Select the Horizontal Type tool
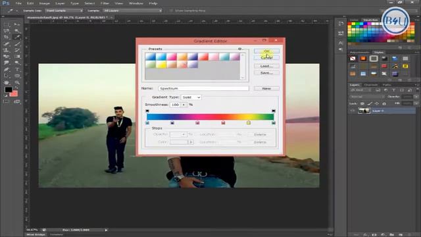 click(x=17, y=69)
